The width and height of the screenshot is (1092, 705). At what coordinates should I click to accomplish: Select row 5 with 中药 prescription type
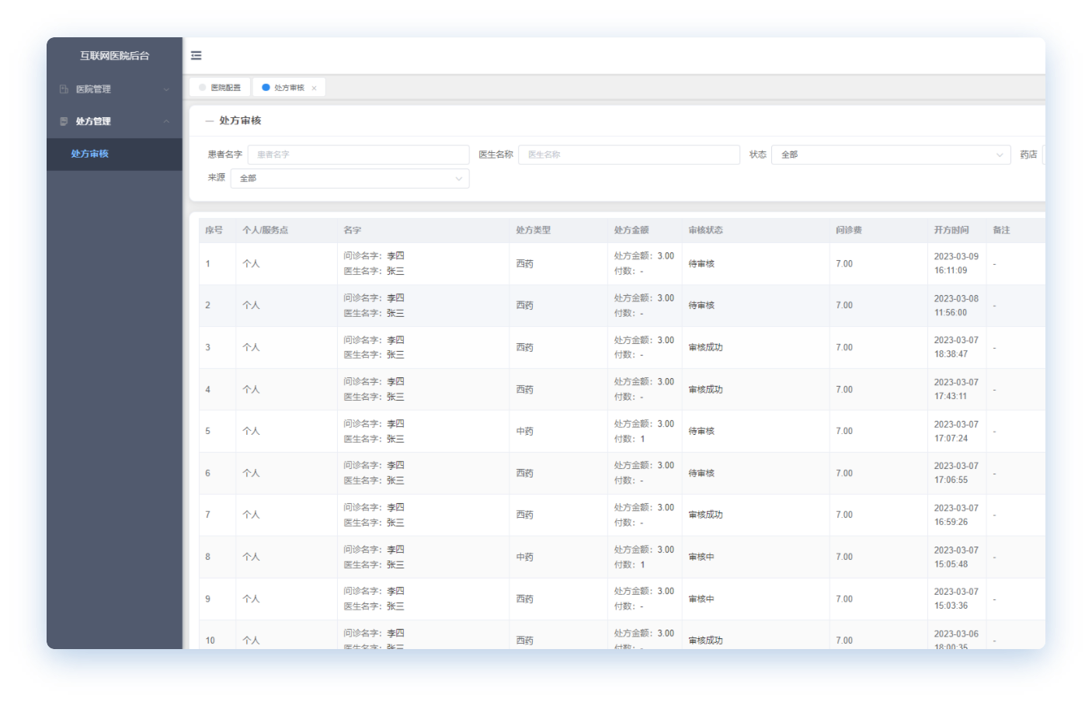525,432
